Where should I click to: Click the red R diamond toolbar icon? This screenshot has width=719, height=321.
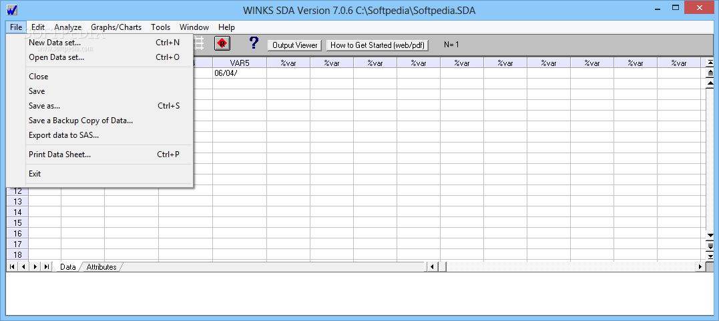tap(222, 43)
